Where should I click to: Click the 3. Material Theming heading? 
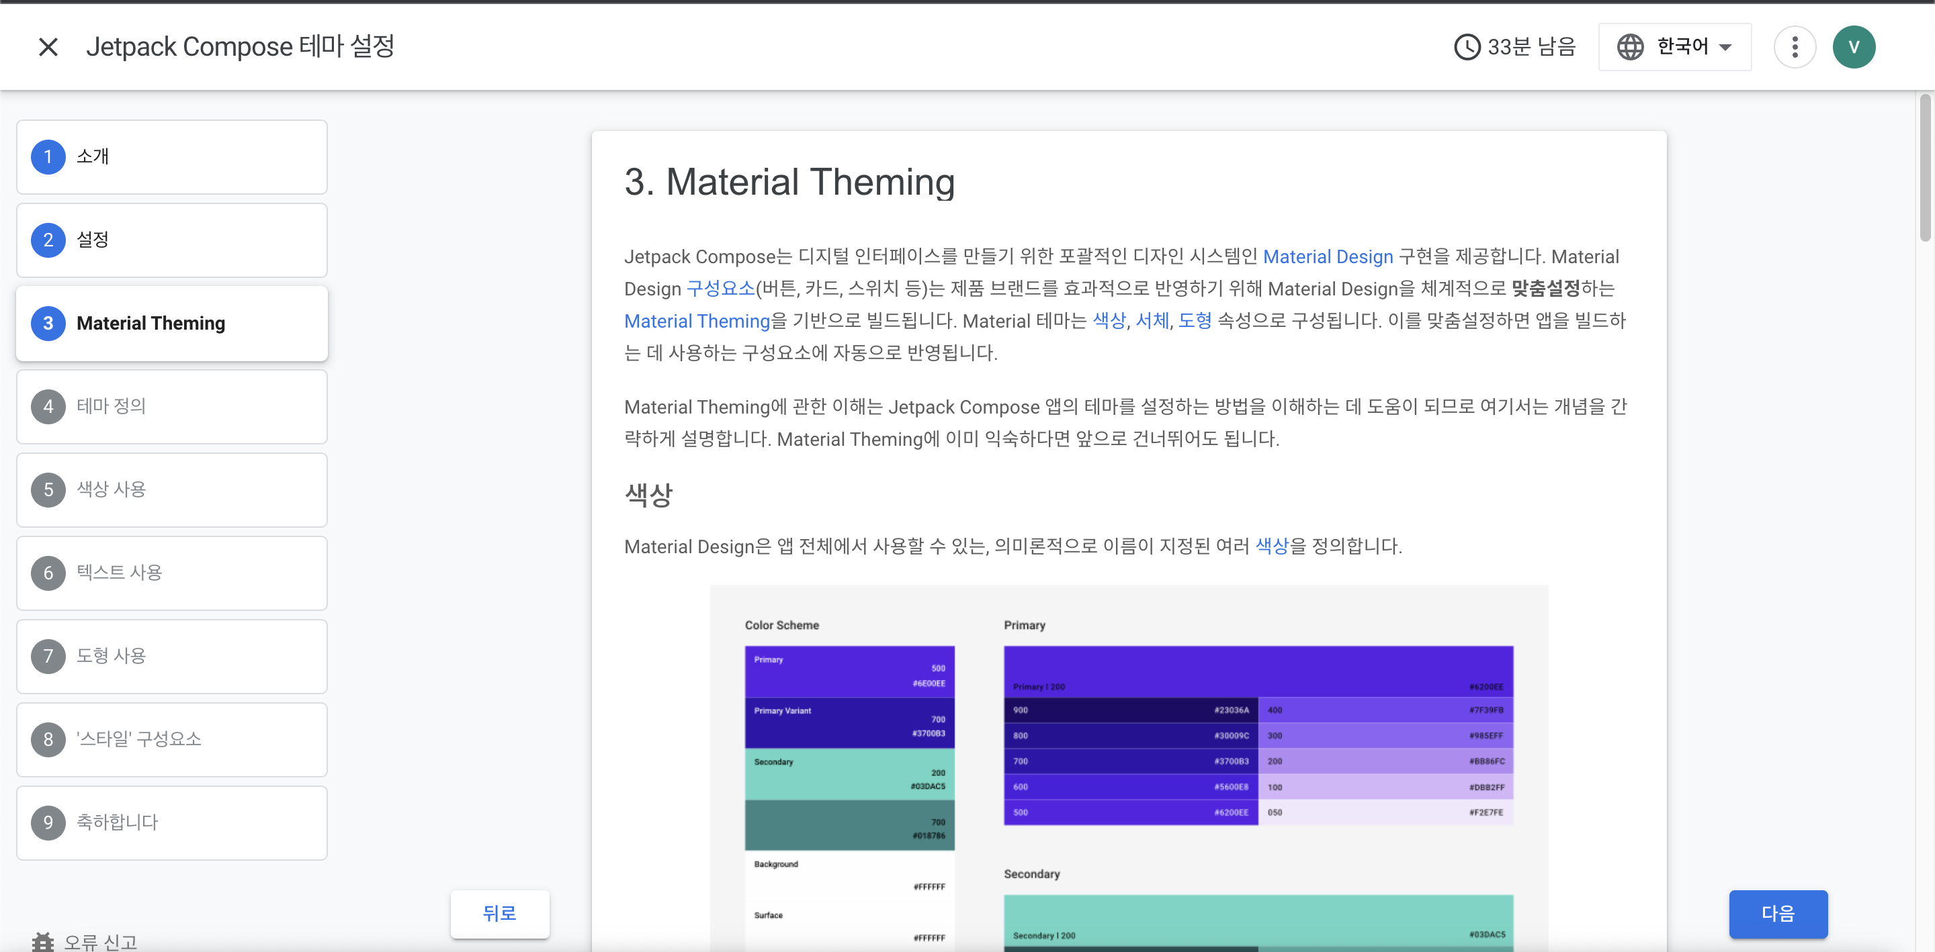(789, 183)
